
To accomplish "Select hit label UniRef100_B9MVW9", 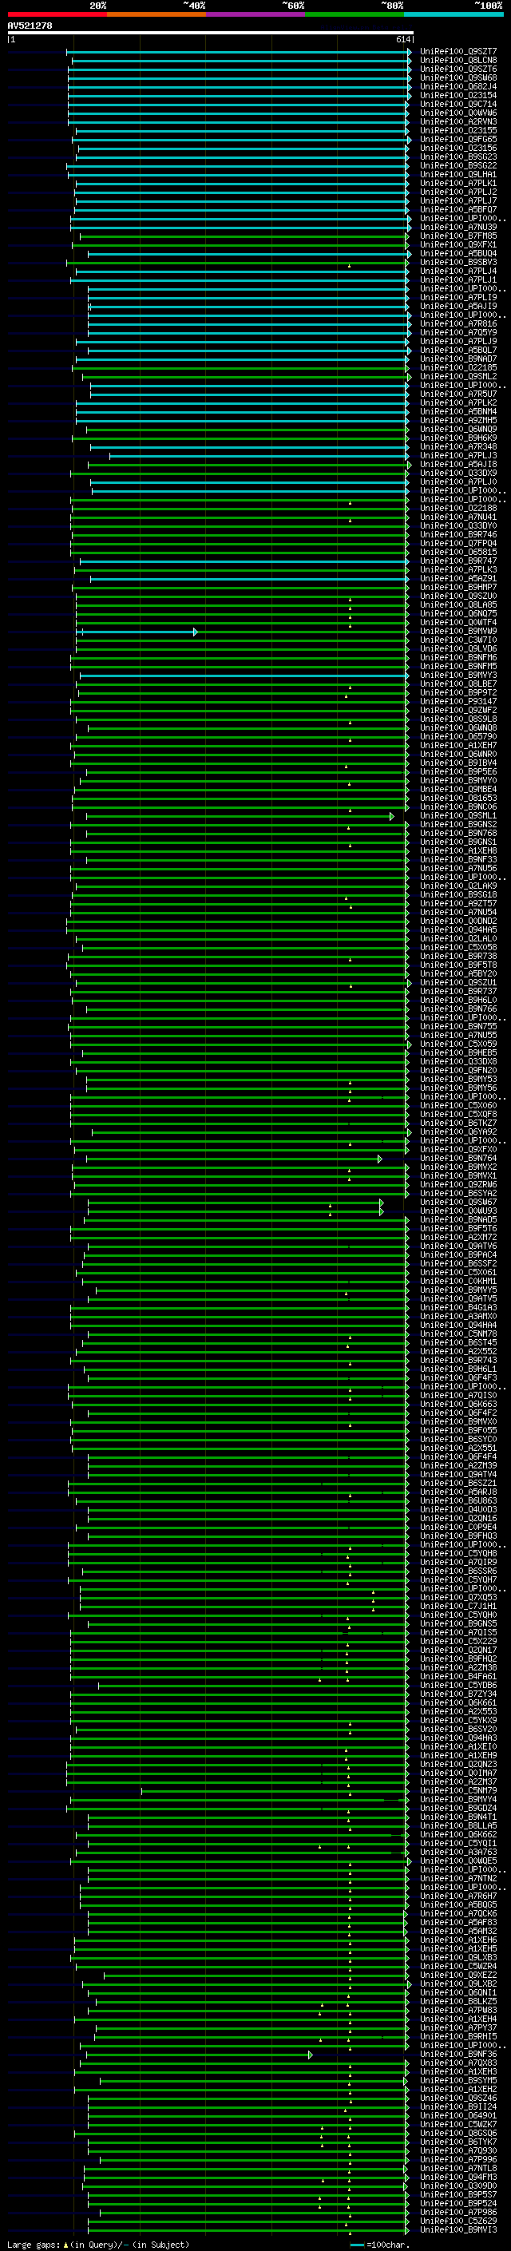I will pos(458,631).
